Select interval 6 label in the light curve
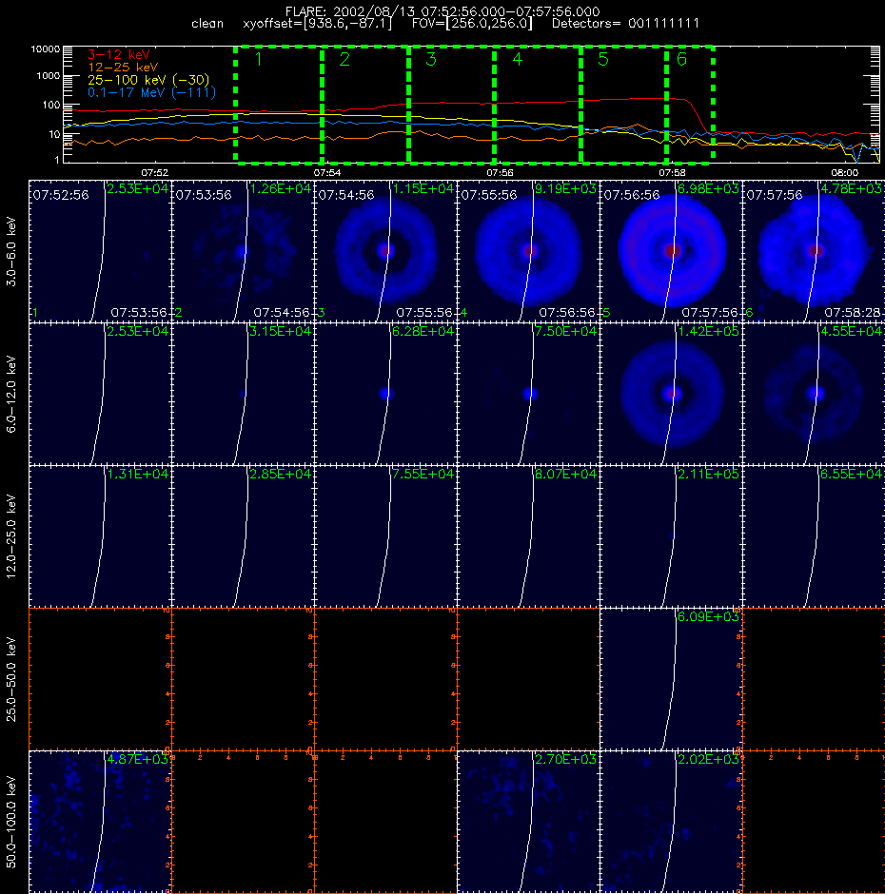 click(x=681, y=59)
